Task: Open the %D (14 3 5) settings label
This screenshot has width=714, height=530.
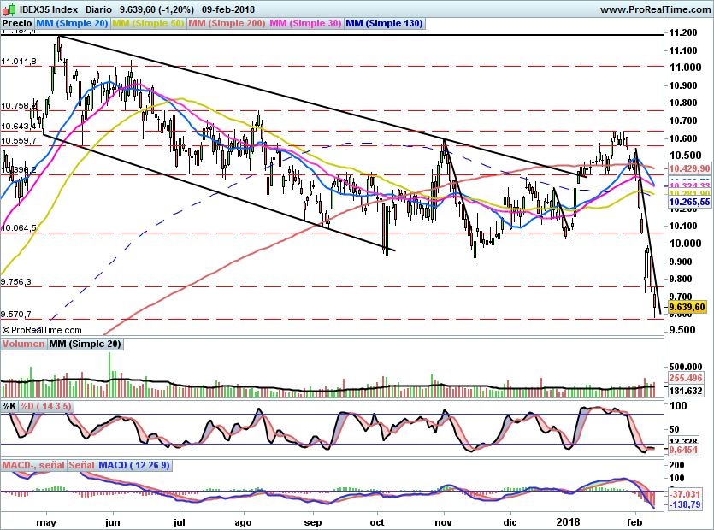Action: click(46, 405)
